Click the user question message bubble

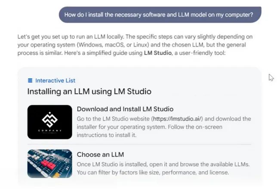tap(160, 15)
